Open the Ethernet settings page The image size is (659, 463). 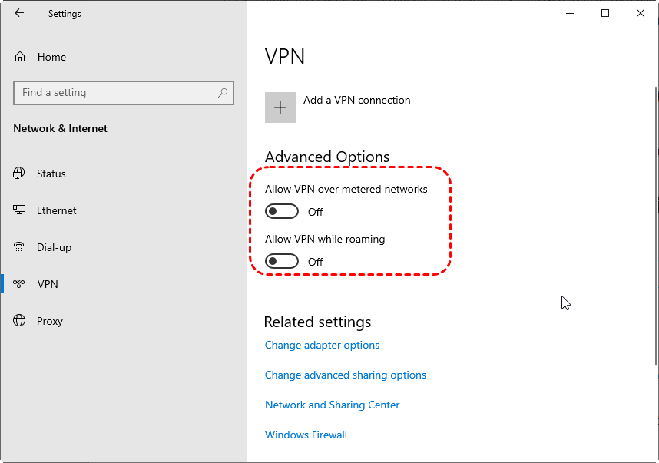pyautogui.click(x=57, y=210)
